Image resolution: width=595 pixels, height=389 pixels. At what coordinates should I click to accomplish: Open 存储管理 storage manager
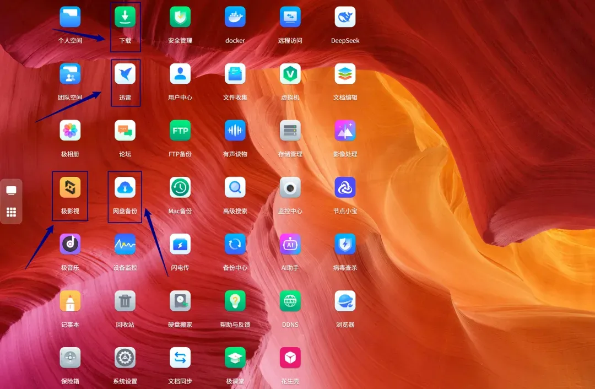(290, 131)
